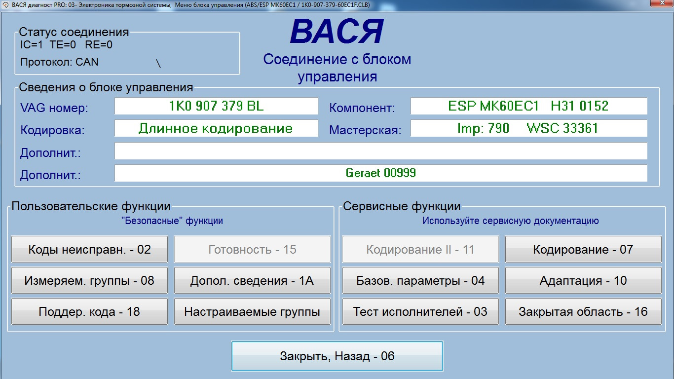Click the empty first 'Дополнит.' field
The width and height of the screenshot is (674, 379).
click(380, 151)
